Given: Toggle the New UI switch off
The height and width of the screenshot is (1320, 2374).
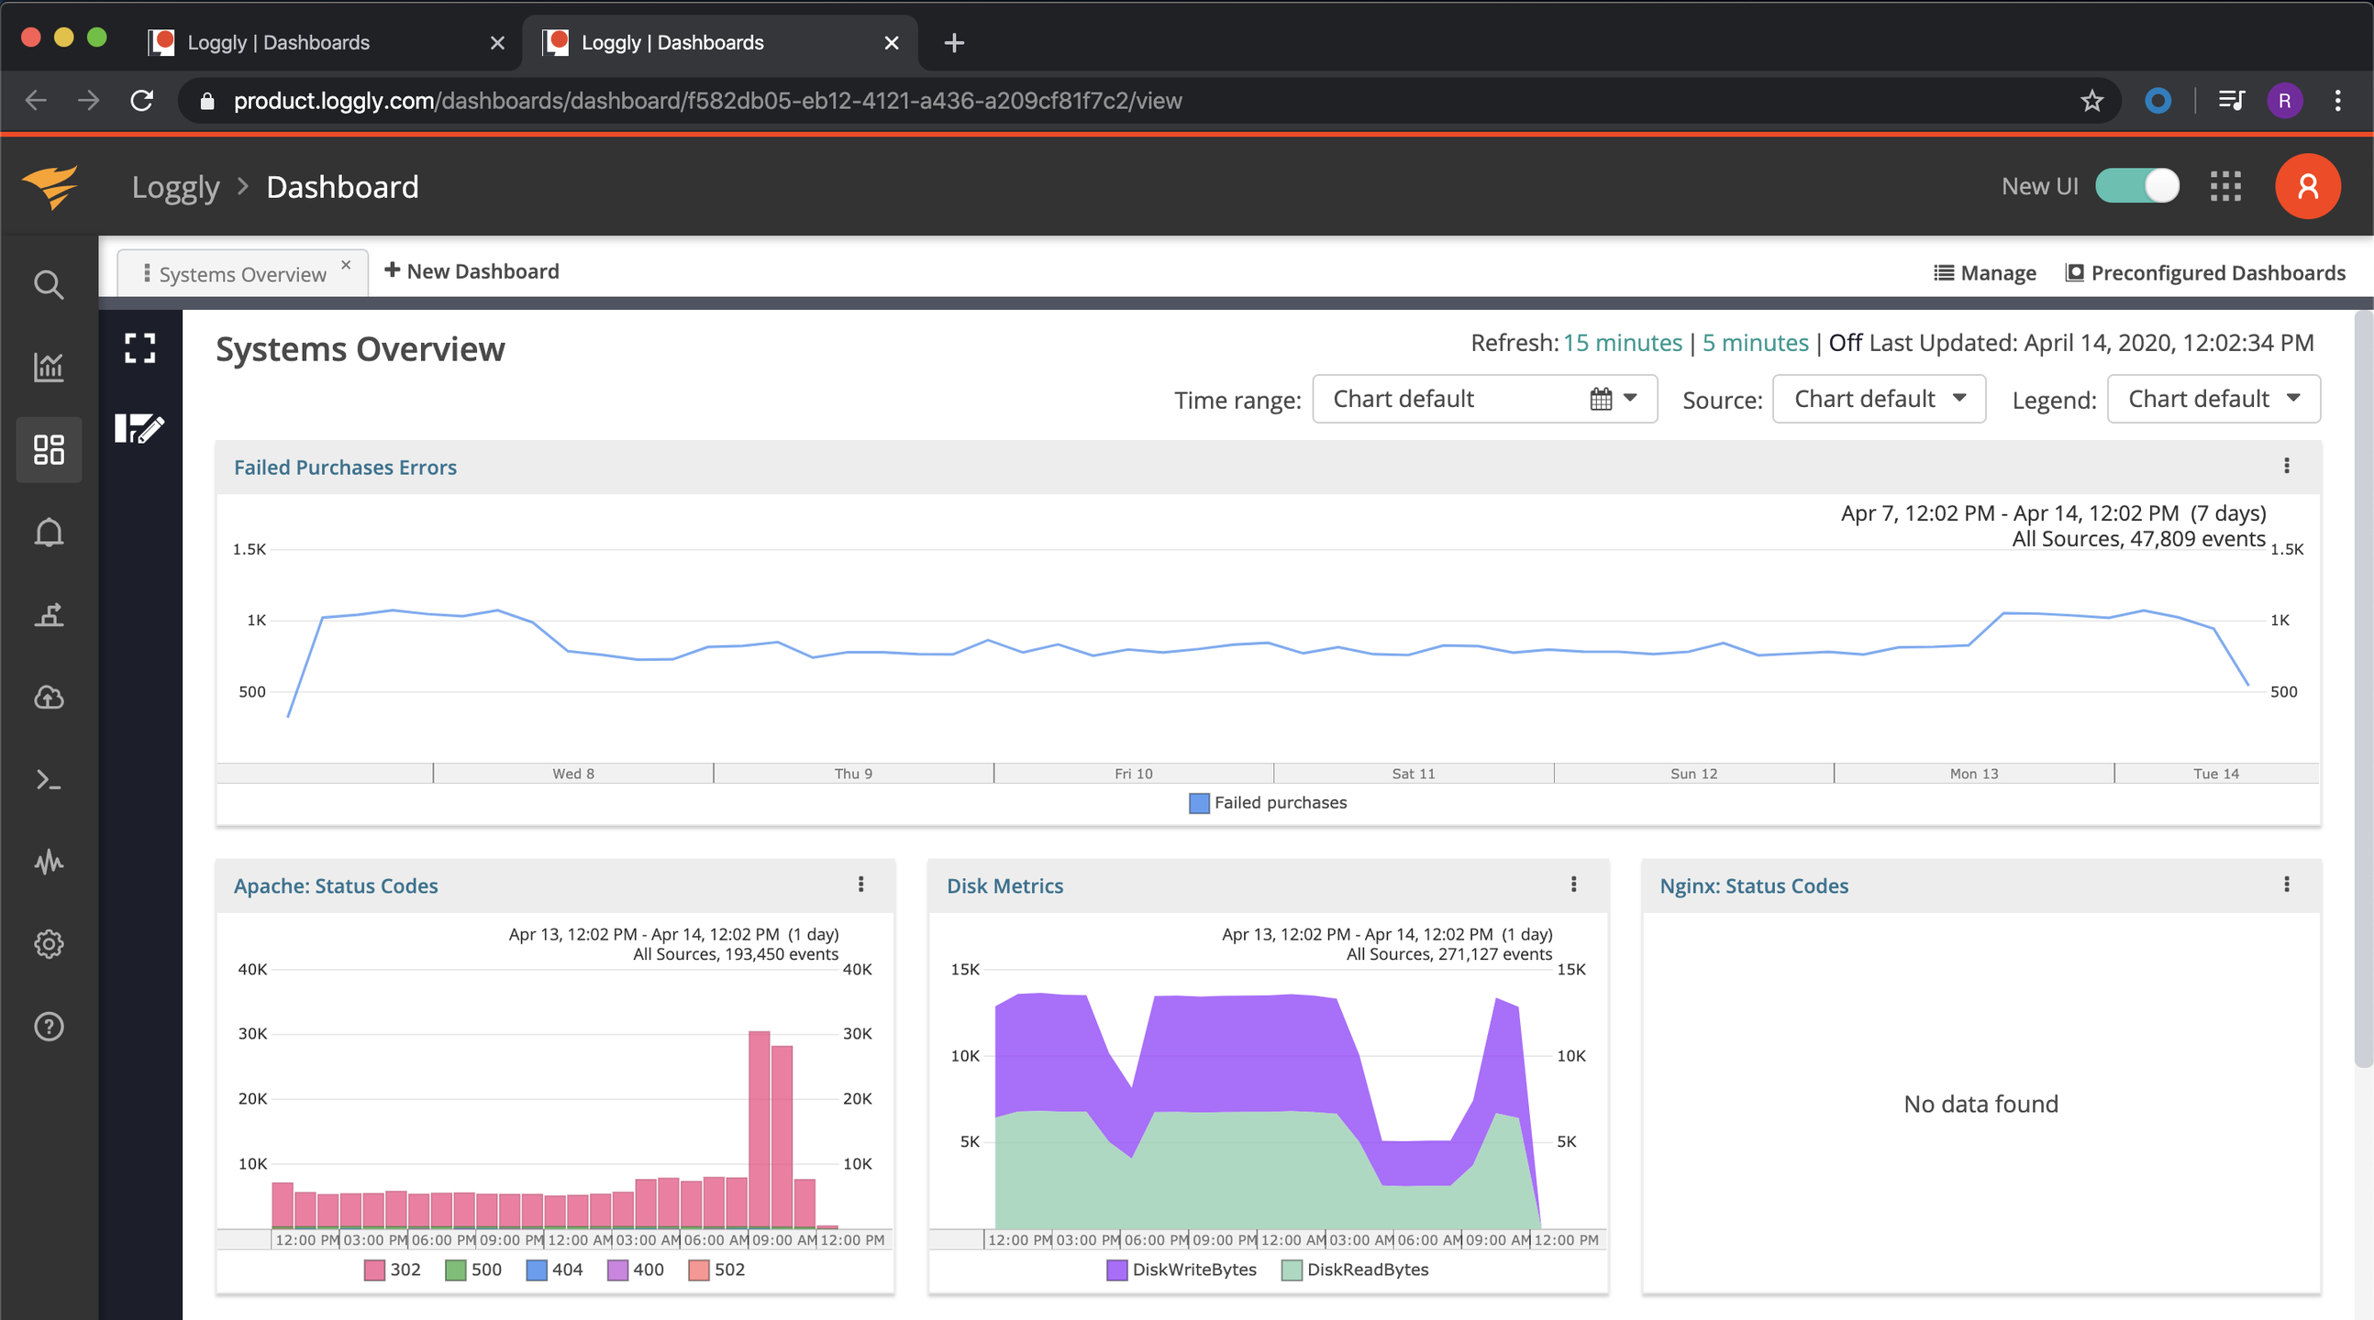Looking at the screenshot, I should pos(2136,186).
